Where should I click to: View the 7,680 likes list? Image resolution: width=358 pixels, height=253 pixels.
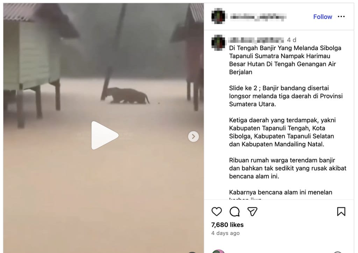227,225
